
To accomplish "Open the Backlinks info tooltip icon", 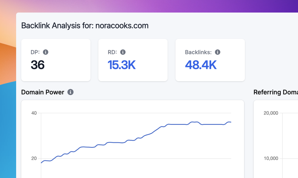I will point(218,52).
